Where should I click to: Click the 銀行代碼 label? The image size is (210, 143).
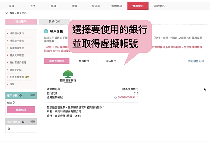pyautogui.click(x=52, y=93)
